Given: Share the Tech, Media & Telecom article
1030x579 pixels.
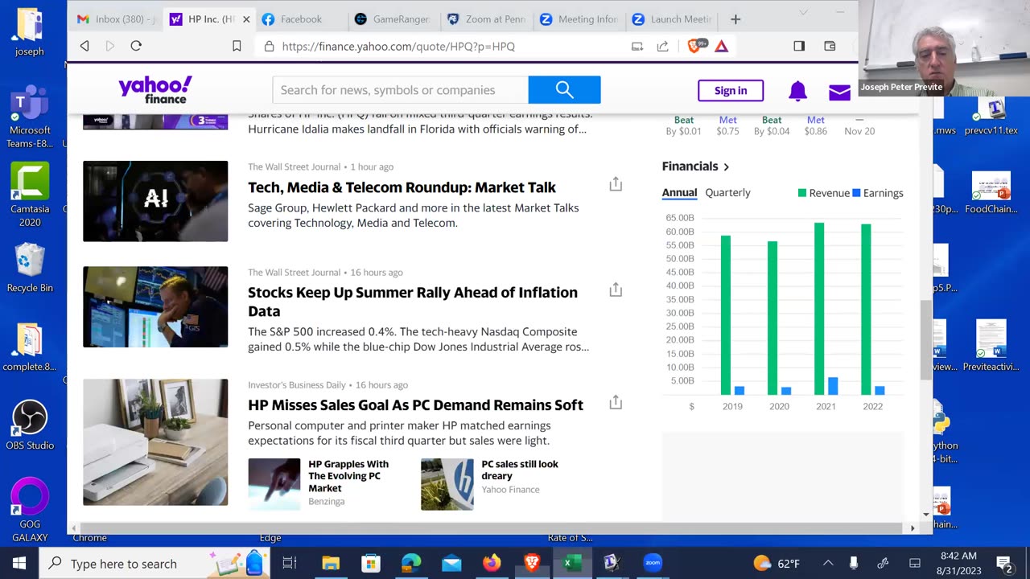Looking at the screenshot, I should tap(616, 184).
